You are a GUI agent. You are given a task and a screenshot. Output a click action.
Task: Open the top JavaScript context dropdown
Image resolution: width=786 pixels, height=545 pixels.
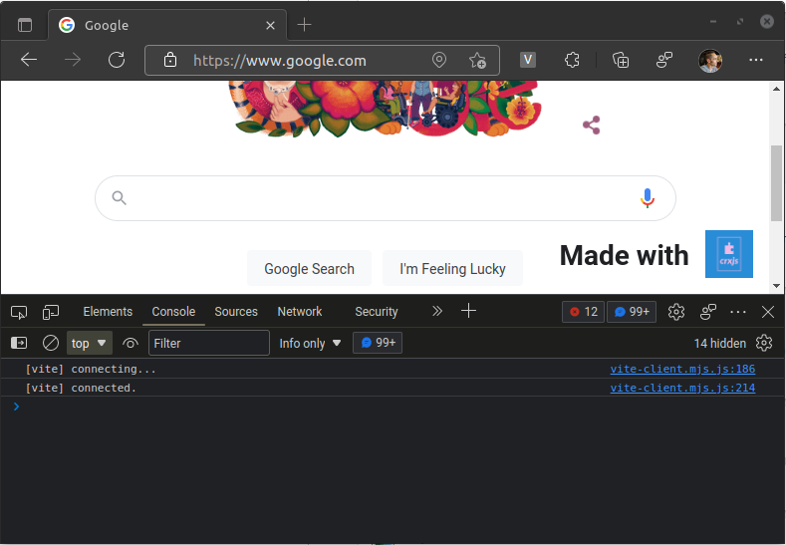90,343
